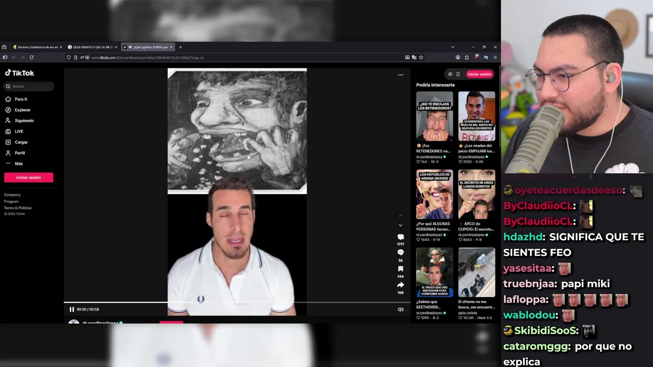Open the Perfil page

[x=20, y=153]
